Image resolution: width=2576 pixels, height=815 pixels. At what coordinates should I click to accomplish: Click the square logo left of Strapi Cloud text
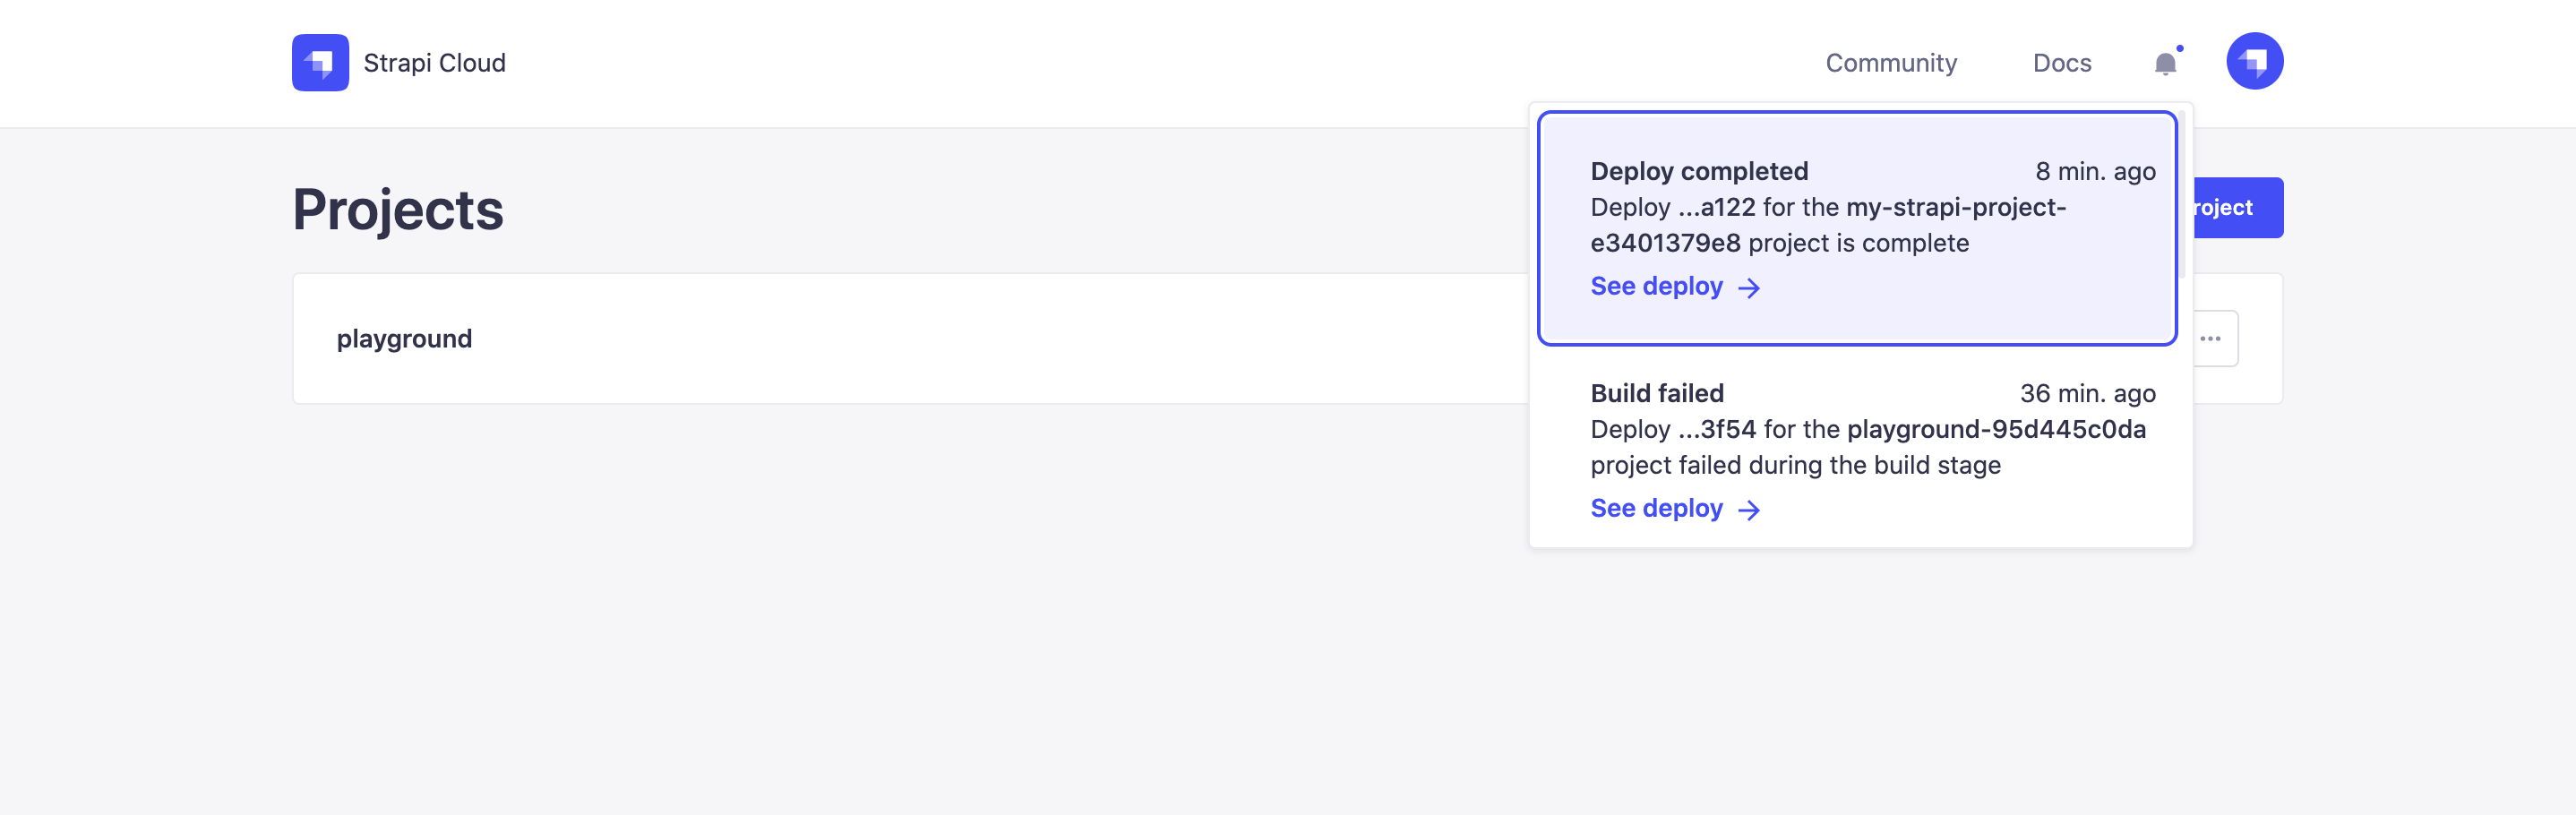click(x=320, y=62)
